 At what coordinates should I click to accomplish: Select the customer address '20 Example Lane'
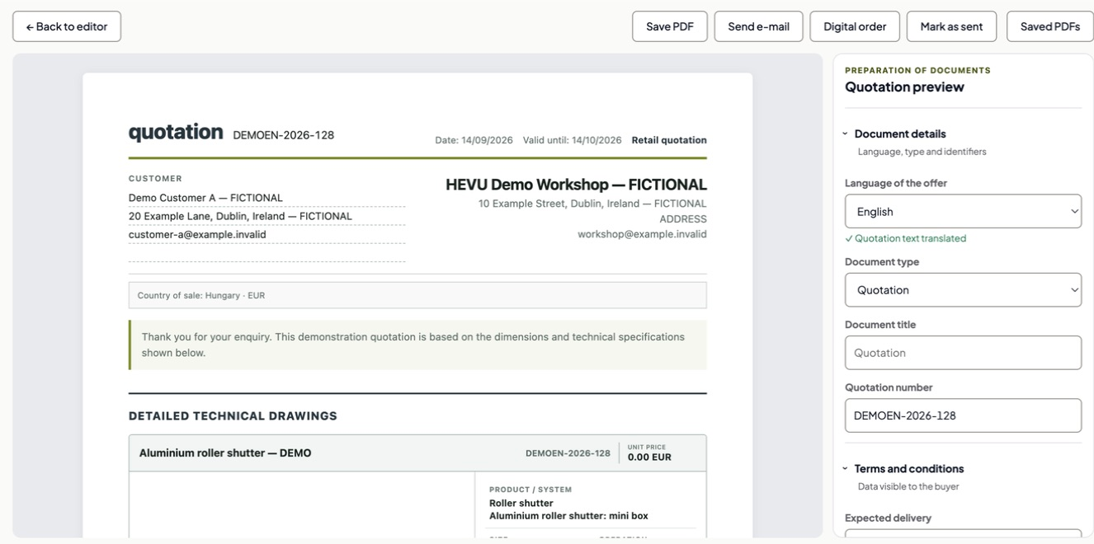(x=240, y=216)
